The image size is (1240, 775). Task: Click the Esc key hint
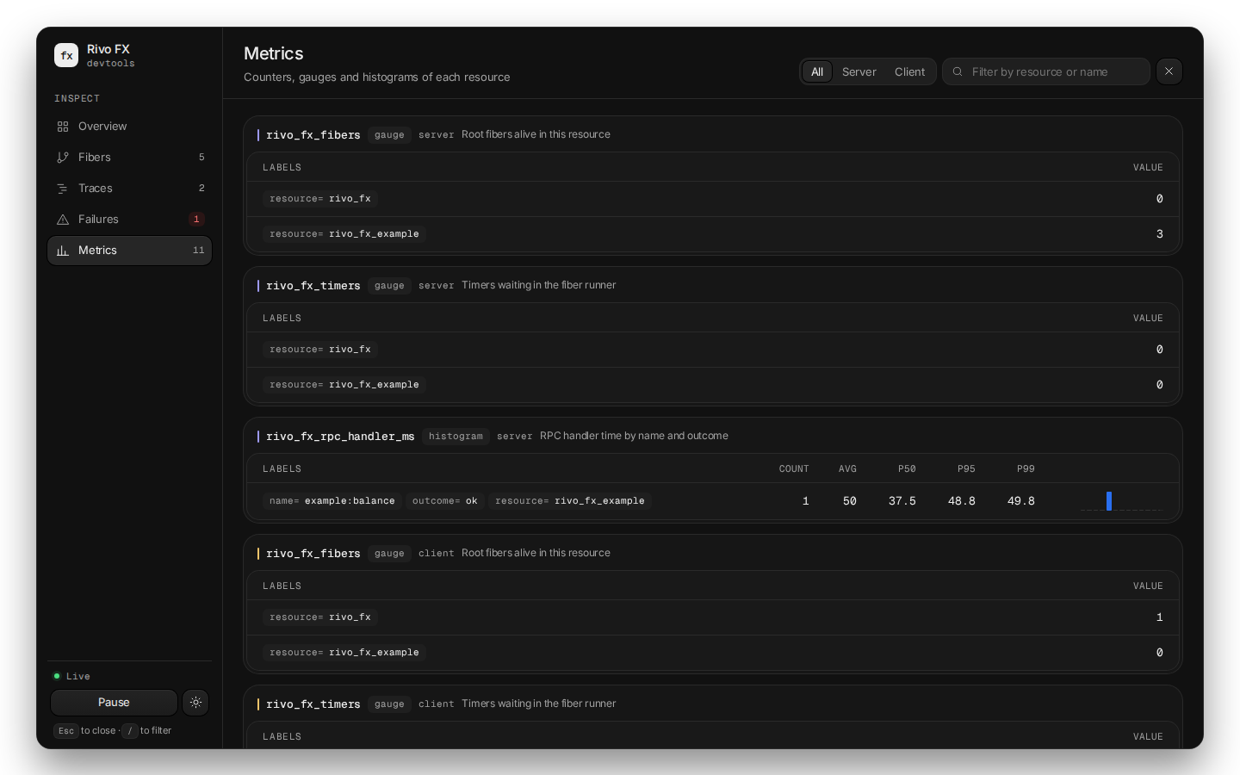click(x=66, y=731)
